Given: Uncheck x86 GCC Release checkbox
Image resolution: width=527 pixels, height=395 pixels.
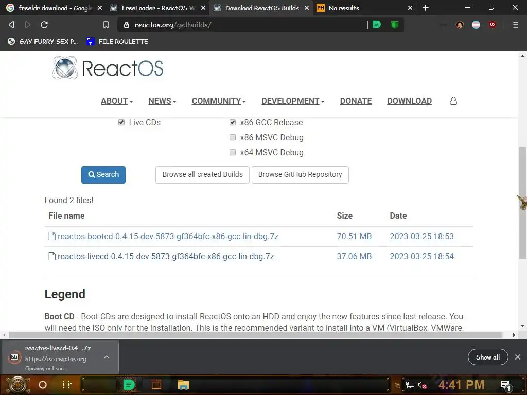Looking at the screenshot, I should (x=233, y=122).
